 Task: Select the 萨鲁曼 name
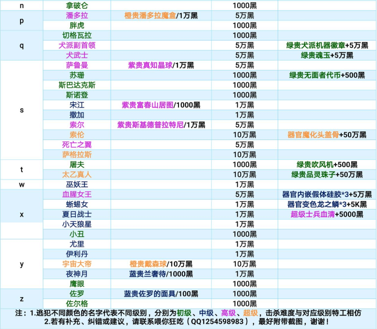(77, 65)
